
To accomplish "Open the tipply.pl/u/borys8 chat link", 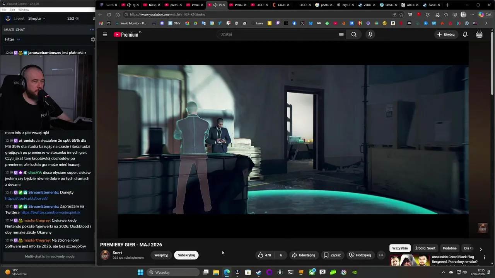I will tap(26, 198).
